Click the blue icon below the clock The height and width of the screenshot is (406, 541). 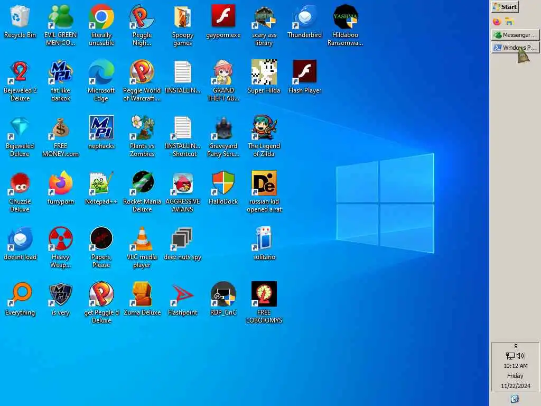(515, 399)
